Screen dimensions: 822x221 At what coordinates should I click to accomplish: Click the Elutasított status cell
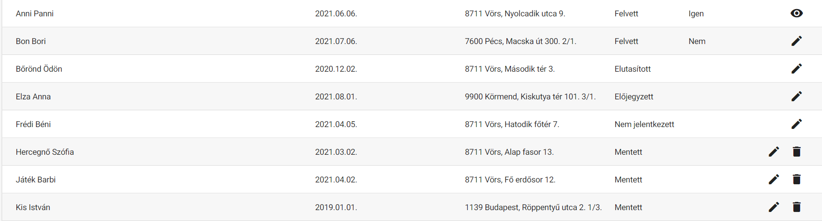(x=633, y=69)
